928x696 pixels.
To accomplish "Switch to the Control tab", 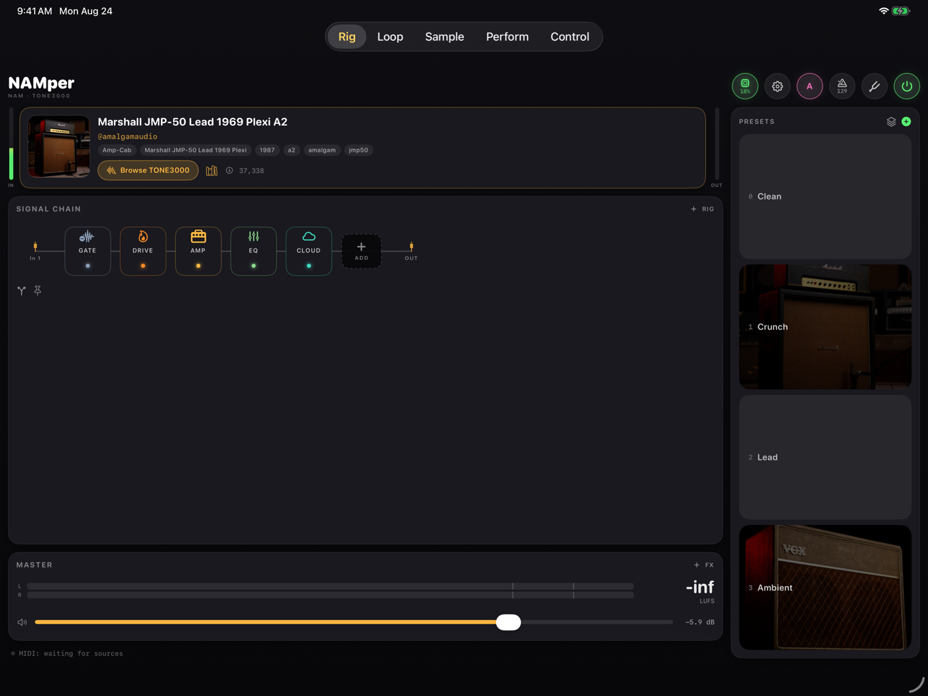I will pyautogui.click(x=570, y=36).
